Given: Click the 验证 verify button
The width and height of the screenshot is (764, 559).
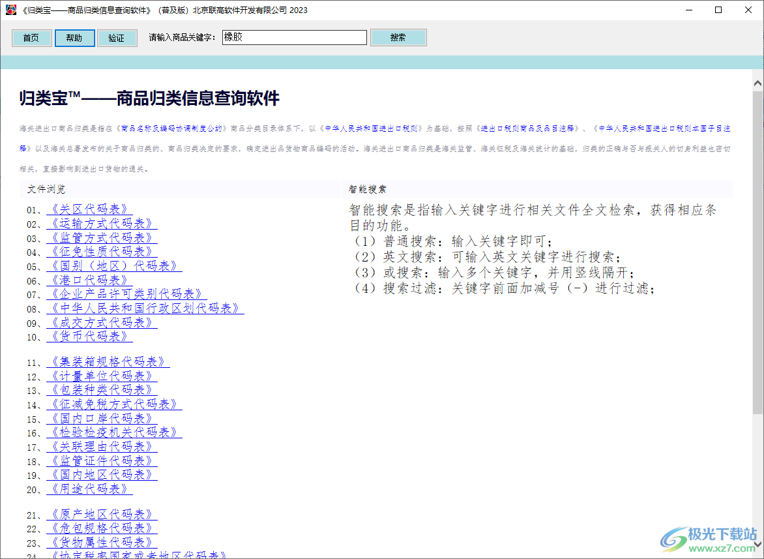Looking at the screenshot, I should click(117, 38).
